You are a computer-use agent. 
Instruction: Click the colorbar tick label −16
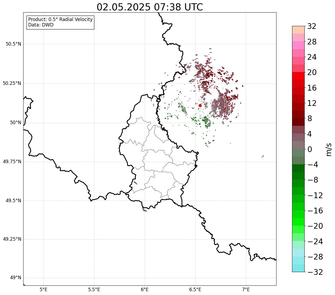[x=315, y=211]
